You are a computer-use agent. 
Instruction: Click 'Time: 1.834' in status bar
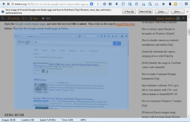click(67, 120)
